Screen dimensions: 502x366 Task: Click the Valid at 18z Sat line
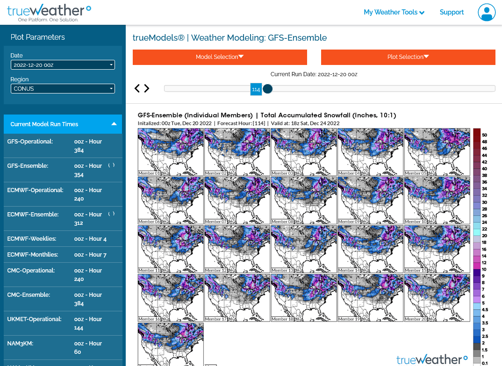tap(305, 123)
